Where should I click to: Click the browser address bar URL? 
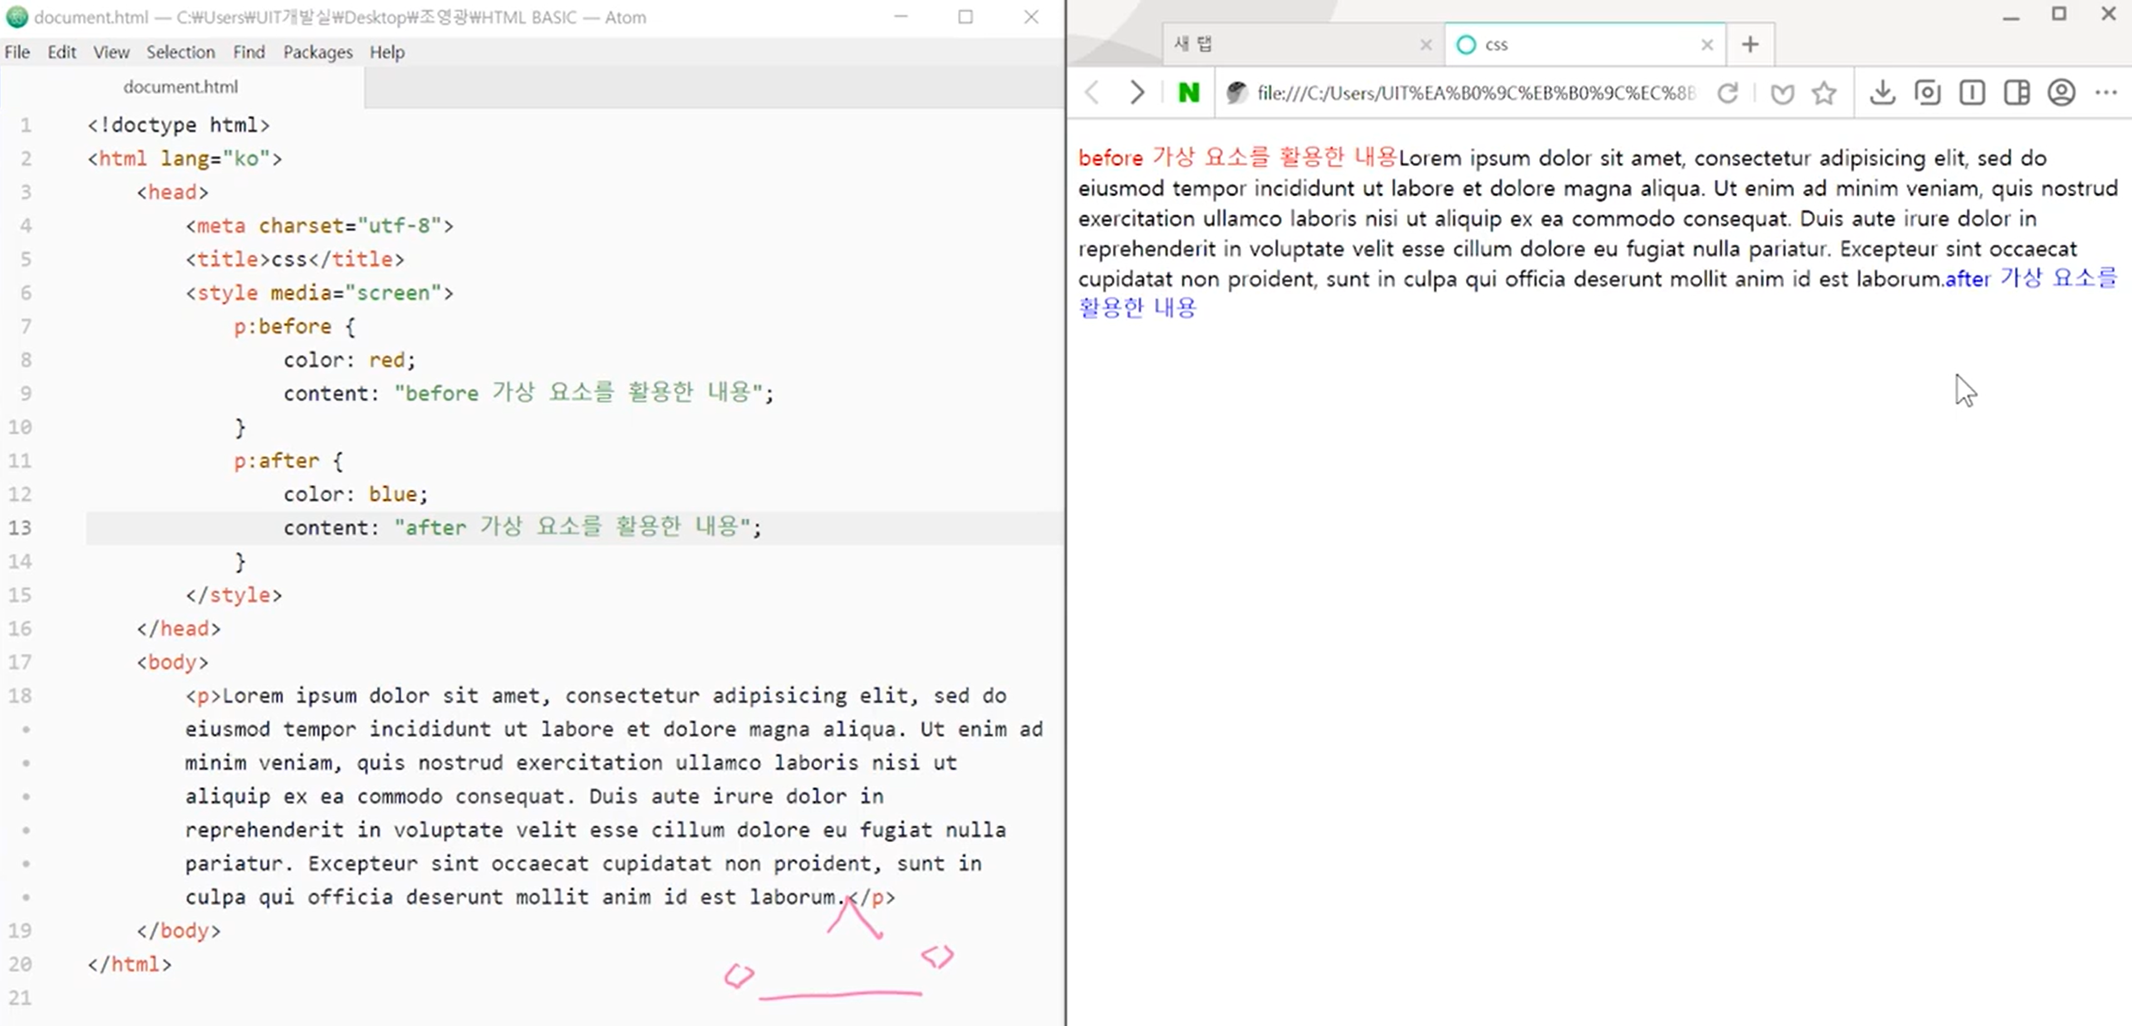(1475, 93)
